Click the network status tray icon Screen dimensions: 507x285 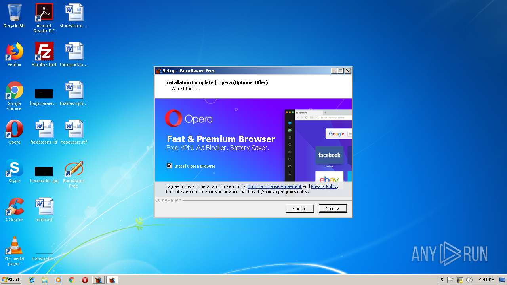(460, 280)
